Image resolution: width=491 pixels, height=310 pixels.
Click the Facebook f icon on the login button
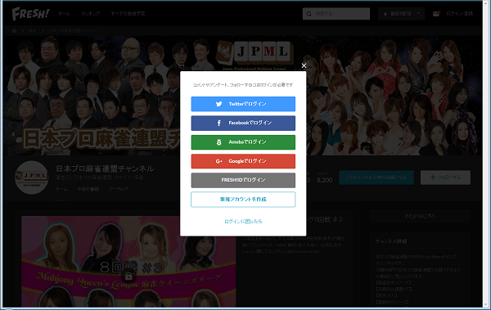(x=218, y=123)
